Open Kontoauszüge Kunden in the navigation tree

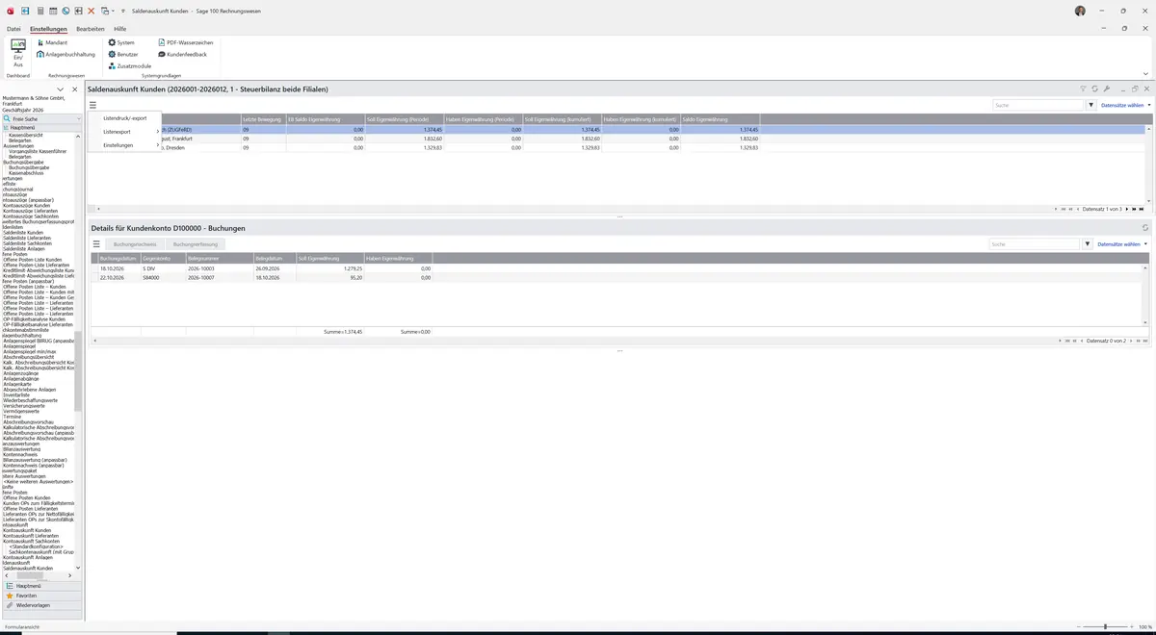(x=27, y=205)
